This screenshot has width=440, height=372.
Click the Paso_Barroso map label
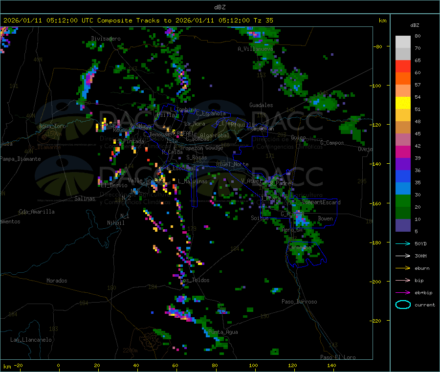(299, 302)
